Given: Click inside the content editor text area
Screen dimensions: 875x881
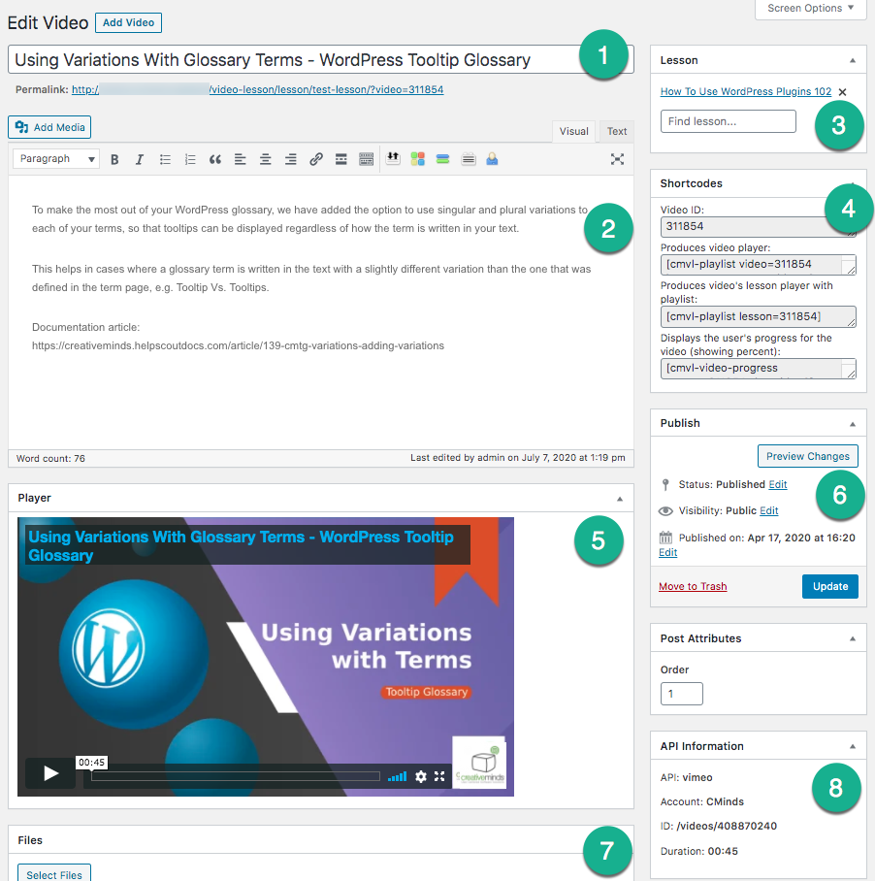Looking at the screenshot, I should [321, 311].
